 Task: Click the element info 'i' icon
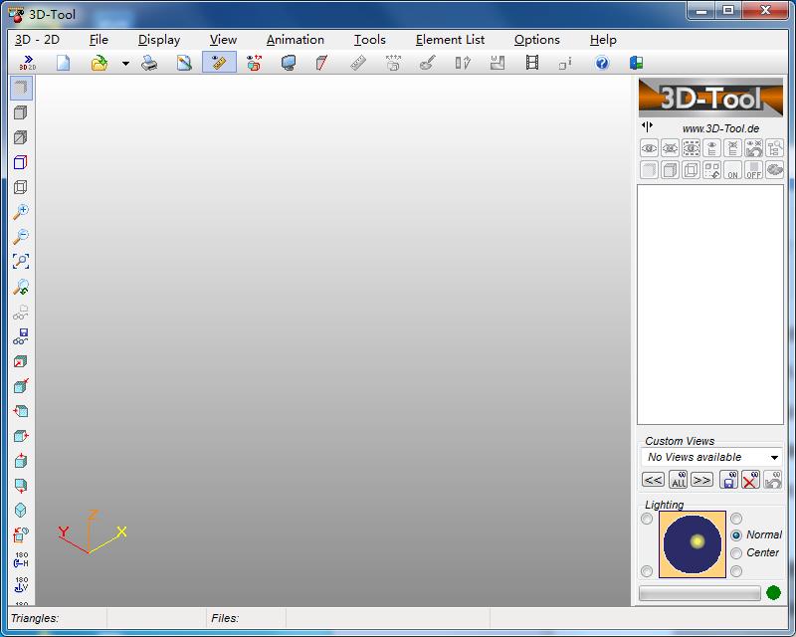pyautogui.click(x=565, y=63)
